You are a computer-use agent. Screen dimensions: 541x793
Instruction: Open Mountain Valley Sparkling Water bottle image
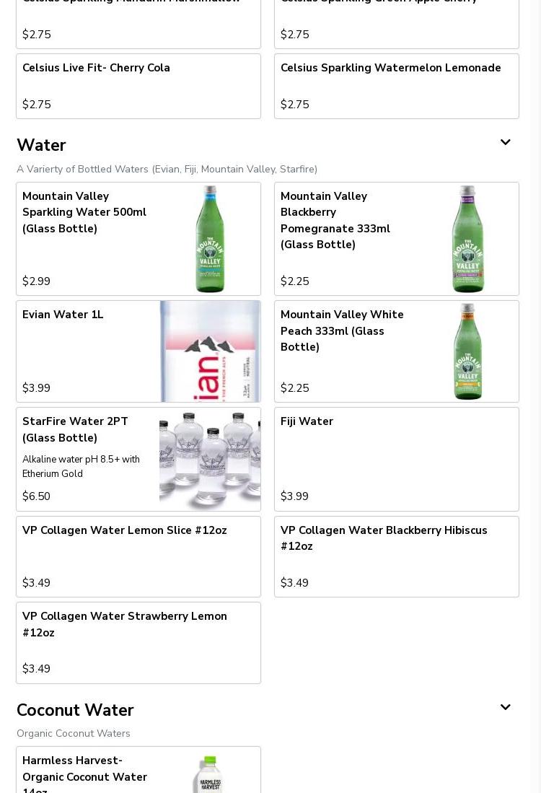(x=210, y=239)
